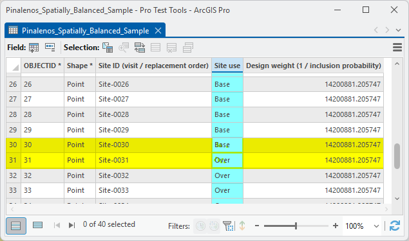Open Select By Attributes tool
The height and width of the screenshot is (241, 409).
coord(108,48)
